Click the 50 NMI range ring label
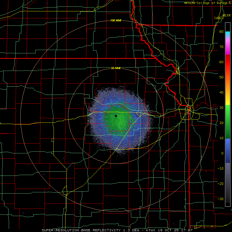The height and width of the screenshot is (232, 232). tap(116, 68)
